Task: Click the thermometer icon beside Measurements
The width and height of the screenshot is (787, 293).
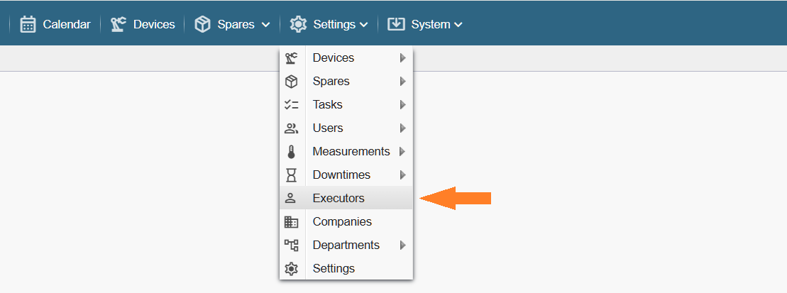Action: click(x=291, y=151)
